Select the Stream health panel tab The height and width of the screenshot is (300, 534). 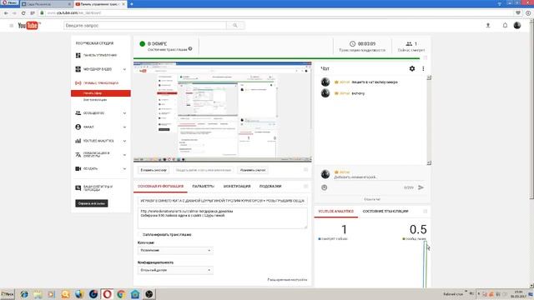point(385,211)
